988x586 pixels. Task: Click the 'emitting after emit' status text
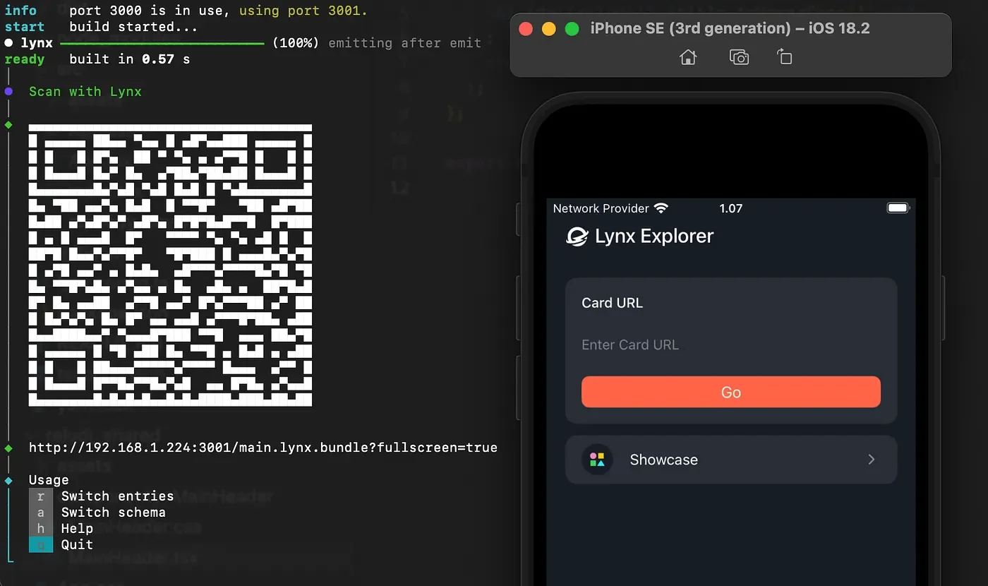[x=405, y=43]
